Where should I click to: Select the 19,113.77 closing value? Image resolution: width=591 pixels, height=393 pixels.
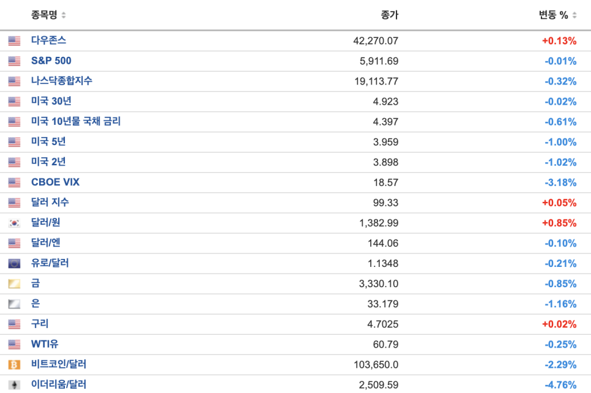(376, 81)
